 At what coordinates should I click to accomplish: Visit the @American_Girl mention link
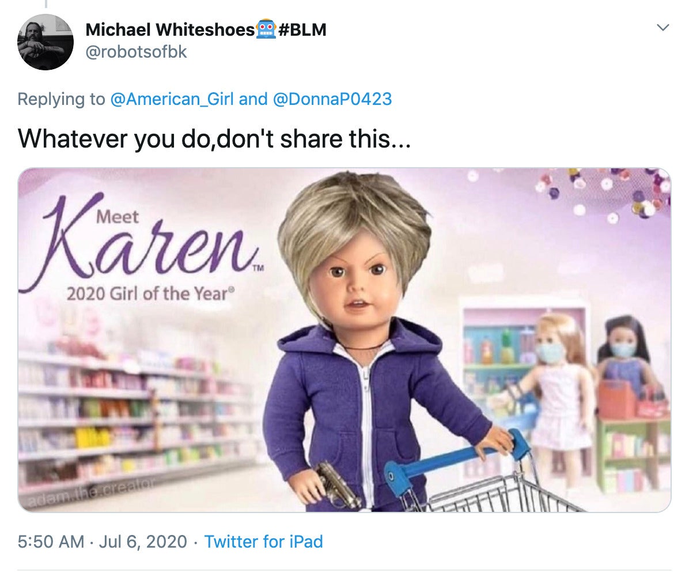172,99
